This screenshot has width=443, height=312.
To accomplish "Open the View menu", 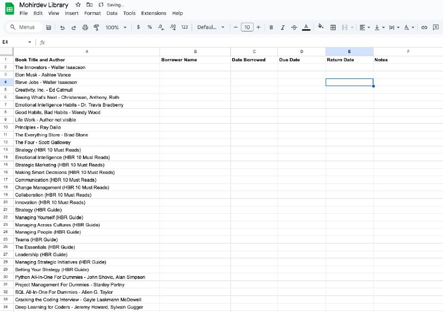I will (x=54, y=13).
